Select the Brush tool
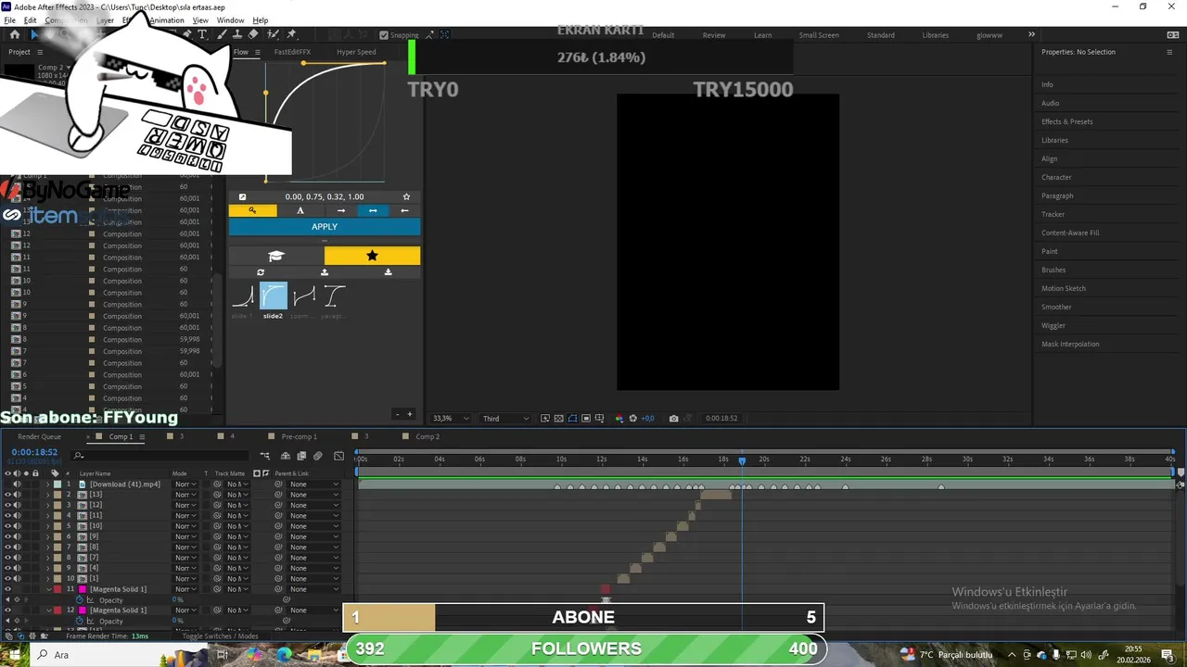This screenshot has height=667, width=1187. pos(223,34)
